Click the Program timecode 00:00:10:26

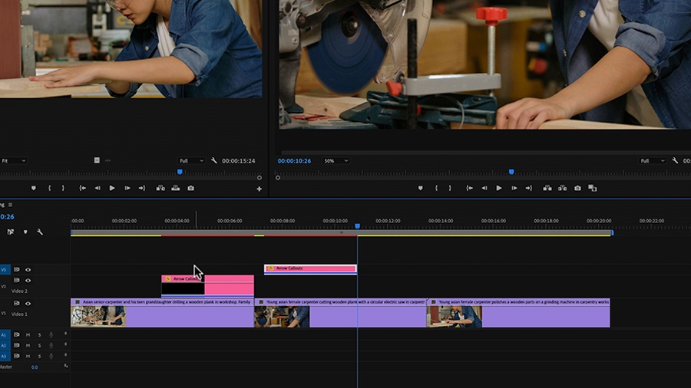[294, 161]
